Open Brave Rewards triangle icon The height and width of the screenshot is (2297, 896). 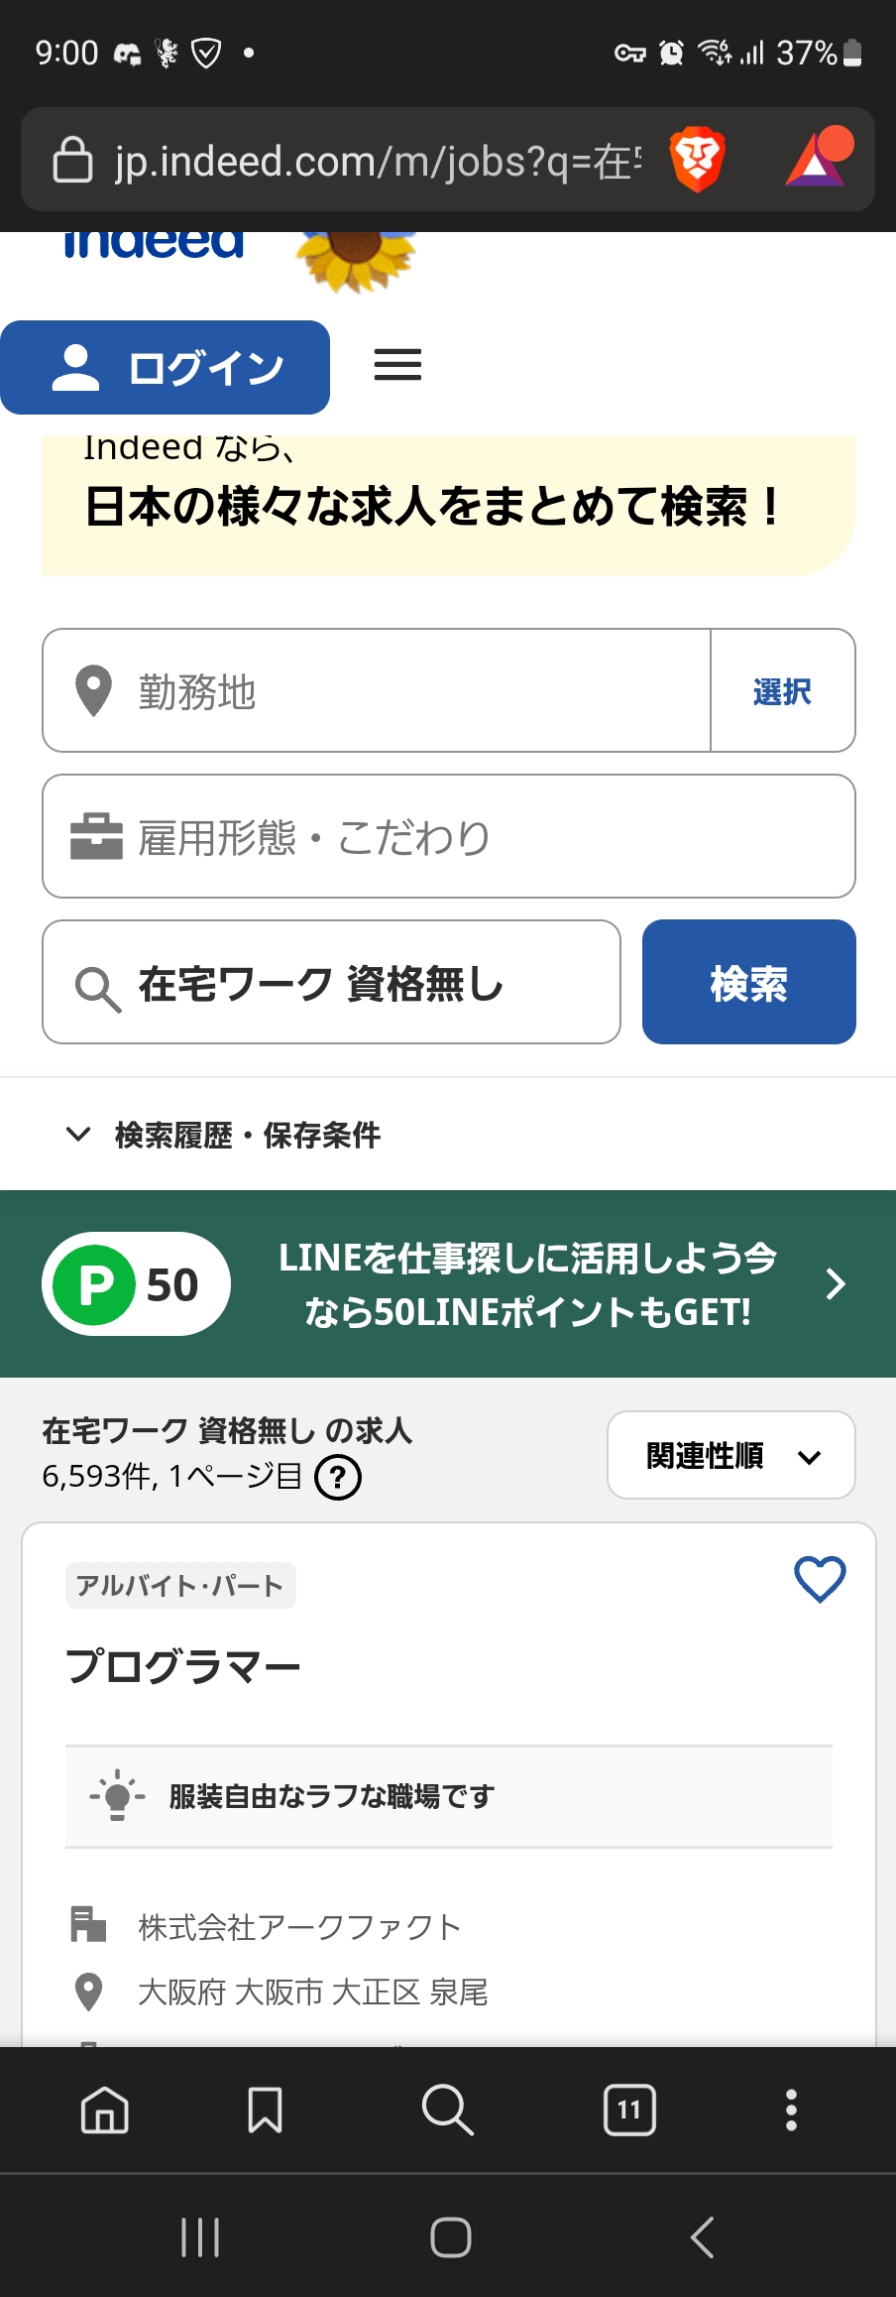click(819, 159)
